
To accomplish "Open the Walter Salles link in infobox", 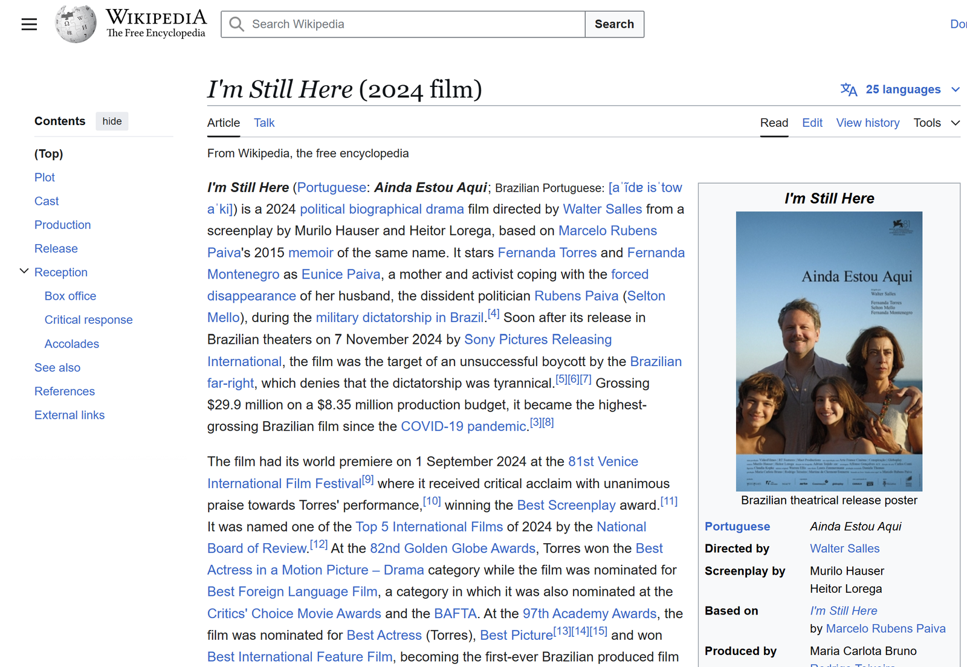I will click(x=844, y=549).
